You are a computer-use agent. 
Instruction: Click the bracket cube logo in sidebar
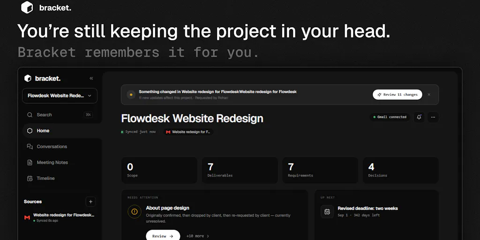click(x=28, y=78)
